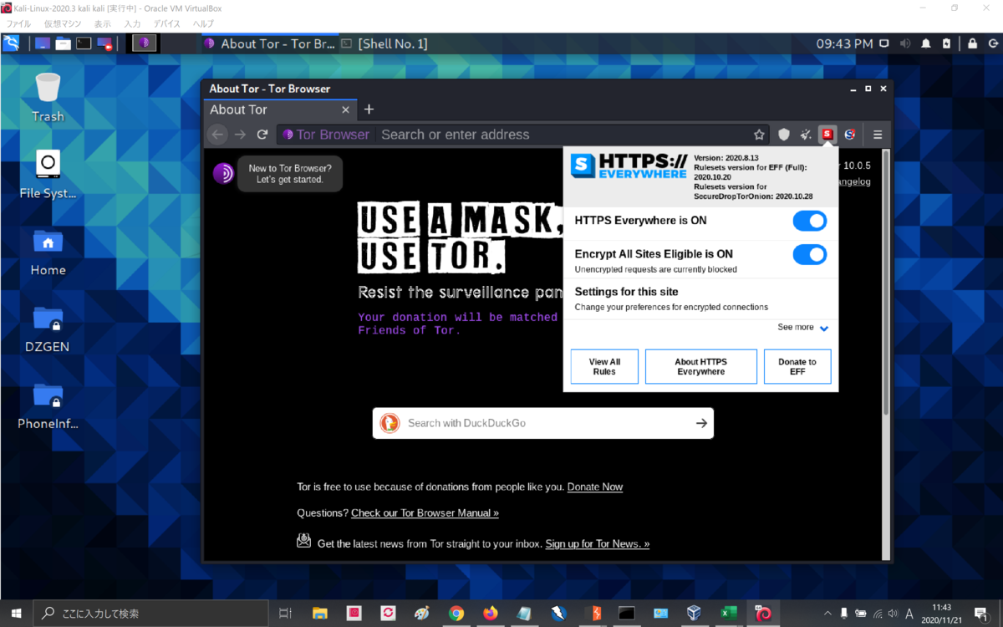1003x627 pixels.
Task: Open the file manager panel launcher
Action: 63,43
